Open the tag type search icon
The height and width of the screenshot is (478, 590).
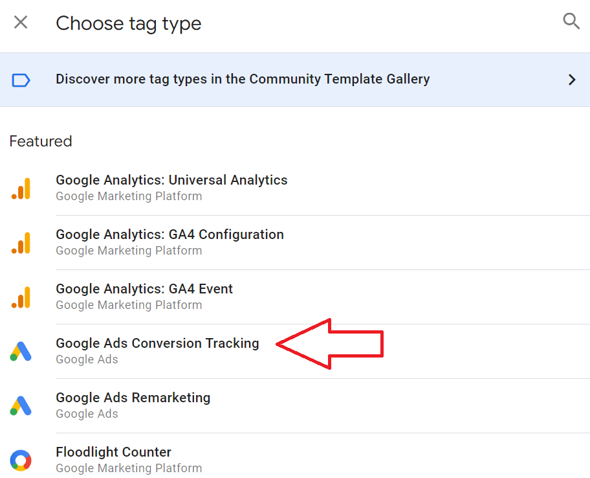(x=571, y=21)
